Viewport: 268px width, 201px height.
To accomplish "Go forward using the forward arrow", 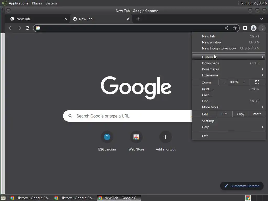I will coord(19,28).
